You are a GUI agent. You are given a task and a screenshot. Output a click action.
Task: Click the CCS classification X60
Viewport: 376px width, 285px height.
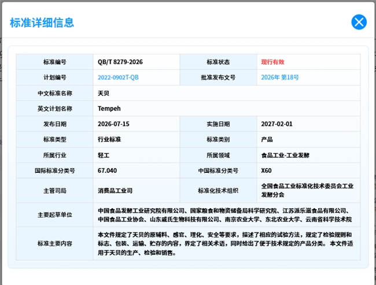266,171
